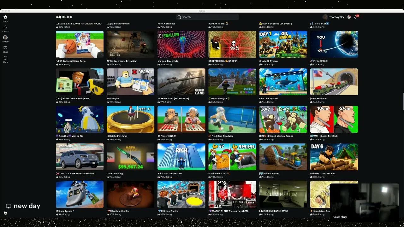Viewport: 404px width, 227px height.
Task: Open the Hack A Business title link
Action: [166, 24]
